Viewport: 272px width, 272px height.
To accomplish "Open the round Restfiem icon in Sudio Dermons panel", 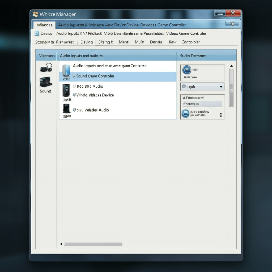I will (x=187, y=70).
